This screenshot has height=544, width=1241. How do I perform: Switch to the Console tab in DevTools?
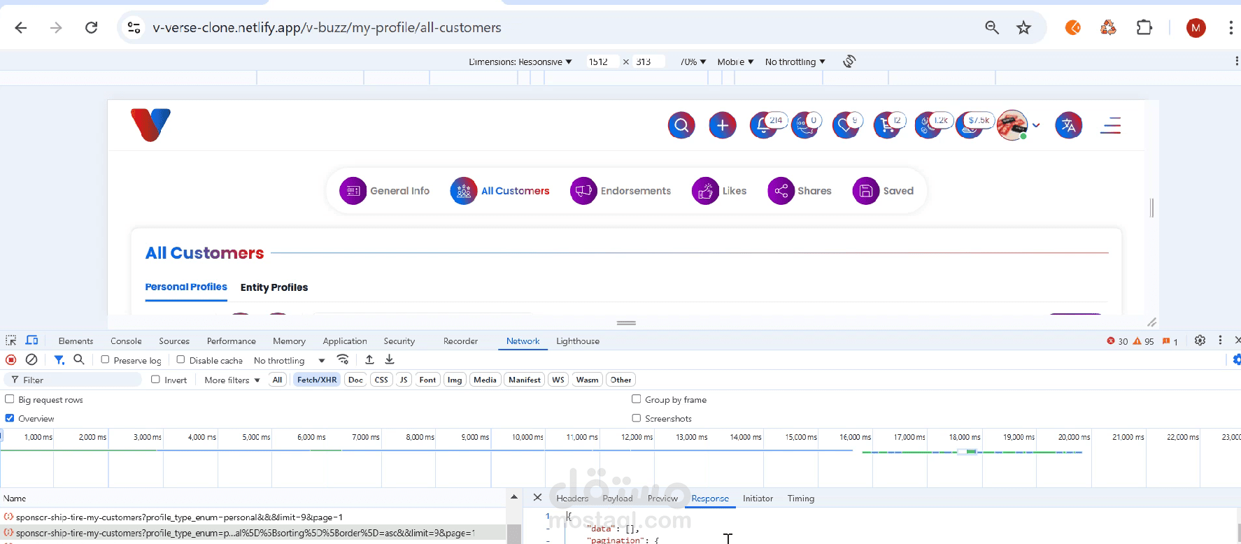pos(126,341)
